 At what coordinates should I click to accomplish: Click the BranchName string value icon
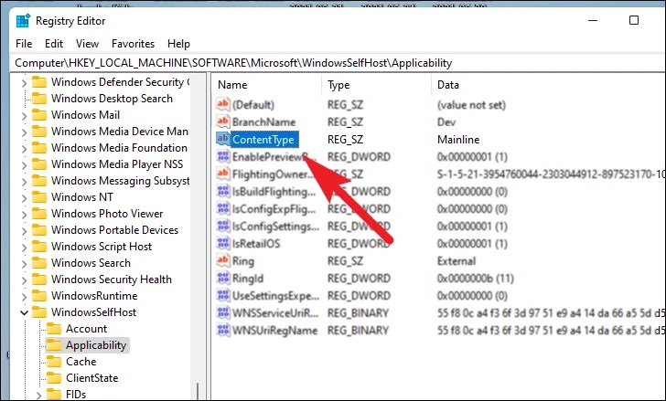[223, 121]
